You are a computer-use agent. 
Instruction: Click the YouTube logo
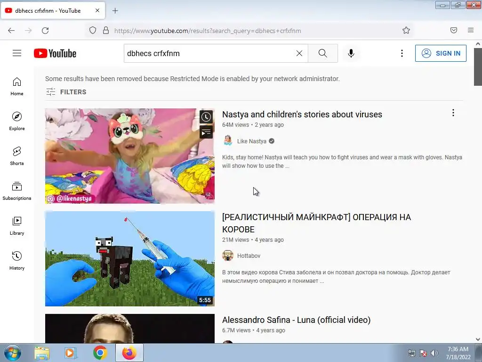coord(55,53)
